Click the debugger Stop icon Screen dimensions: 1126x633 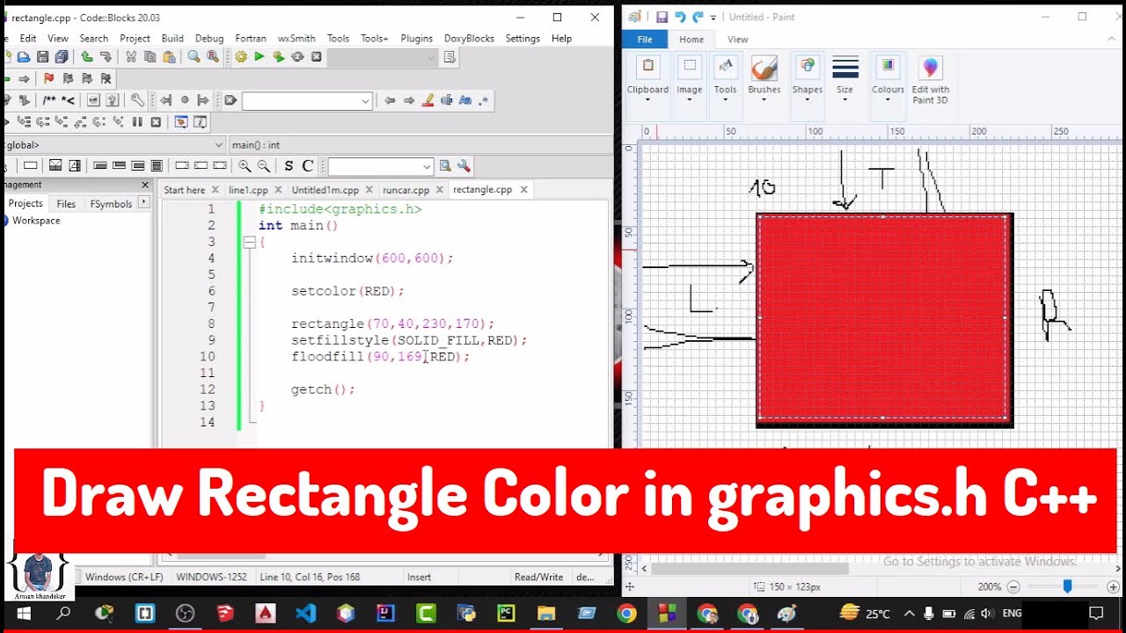(156, 122)
